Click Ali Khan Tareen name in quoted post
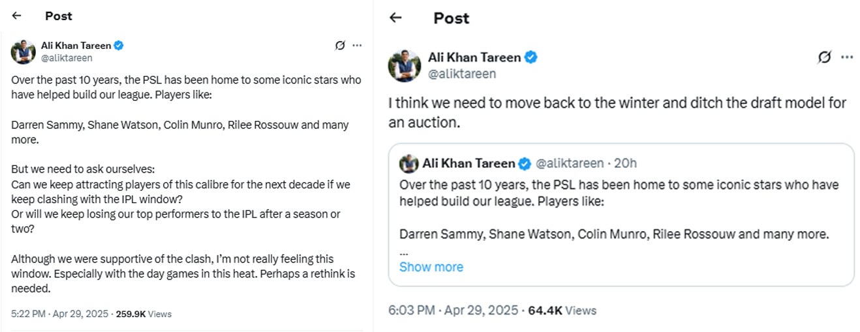 (468, 163)
